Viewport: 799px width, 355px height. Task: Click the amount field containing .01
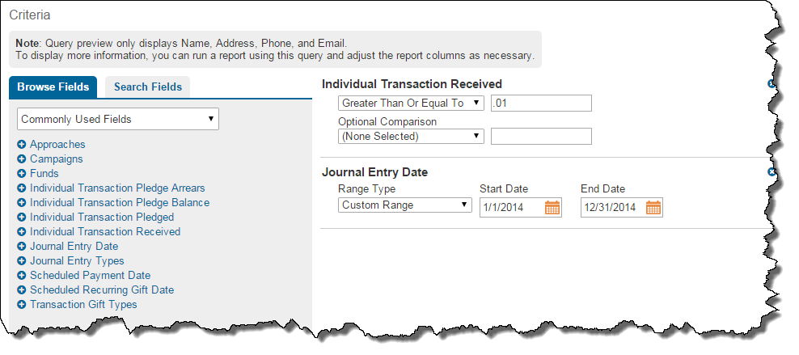(x=541, y=104)
